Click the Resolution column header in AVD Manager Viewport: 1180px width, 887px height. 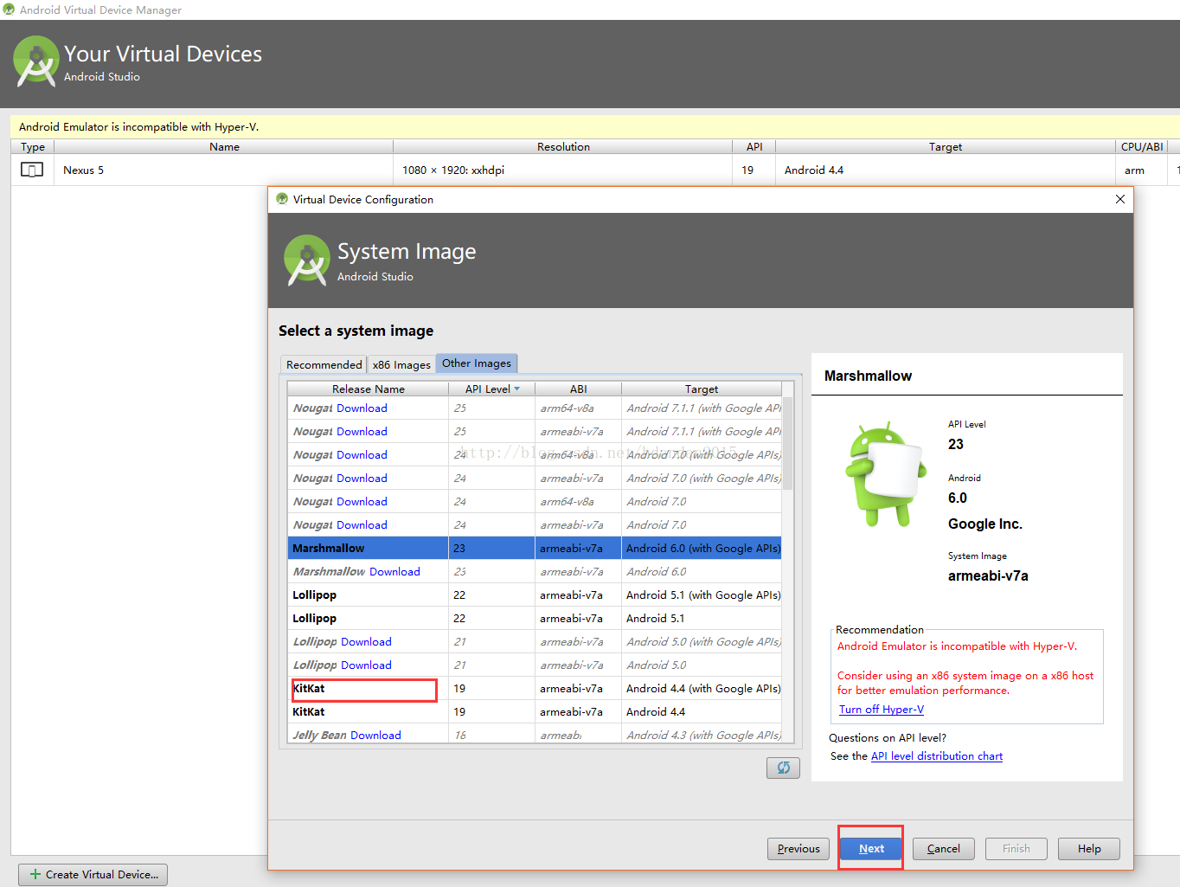[x=563, y=146]
